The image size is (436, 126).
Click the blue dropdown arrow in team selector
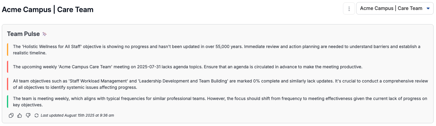click(428, 8)
